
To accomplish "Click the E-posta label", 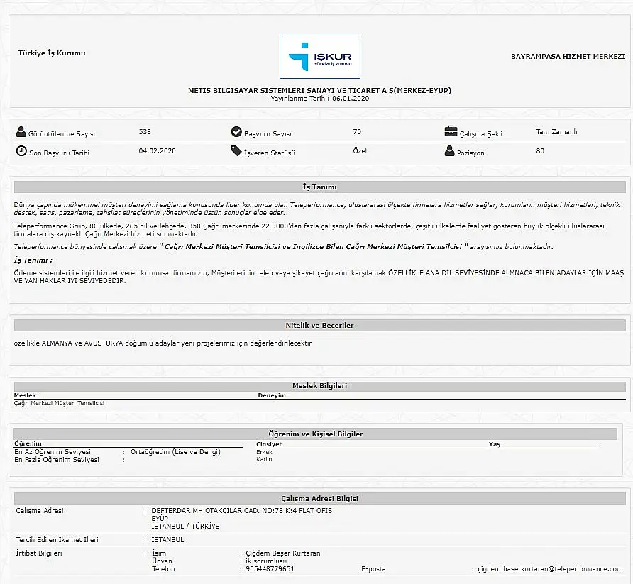I will point(373,569).
